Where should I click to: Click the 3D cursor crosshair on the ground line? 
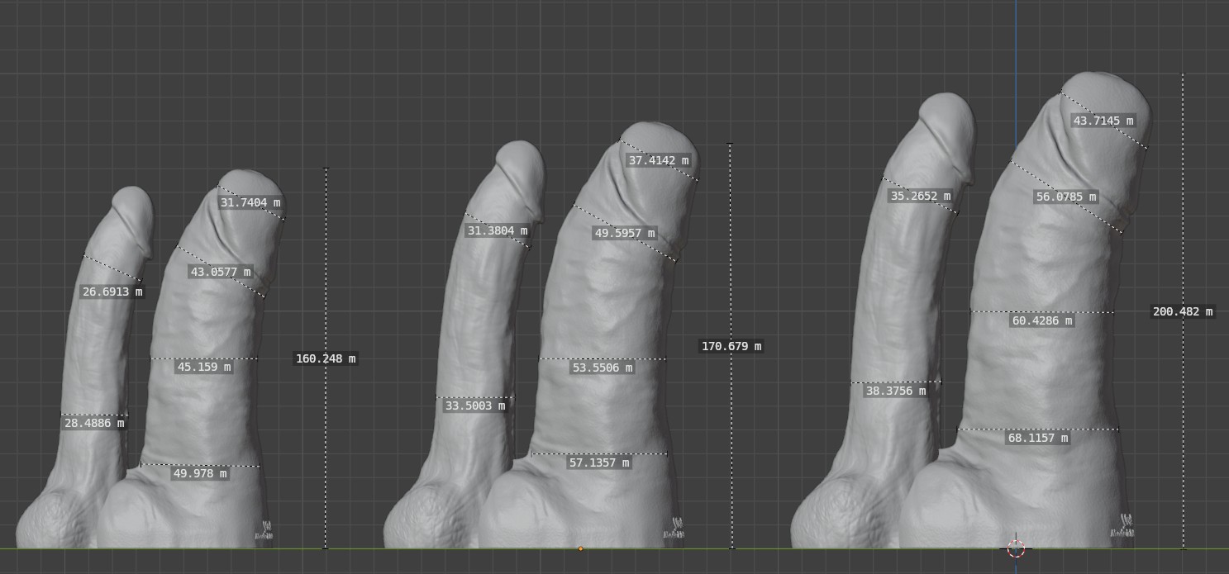(1016, 548)
